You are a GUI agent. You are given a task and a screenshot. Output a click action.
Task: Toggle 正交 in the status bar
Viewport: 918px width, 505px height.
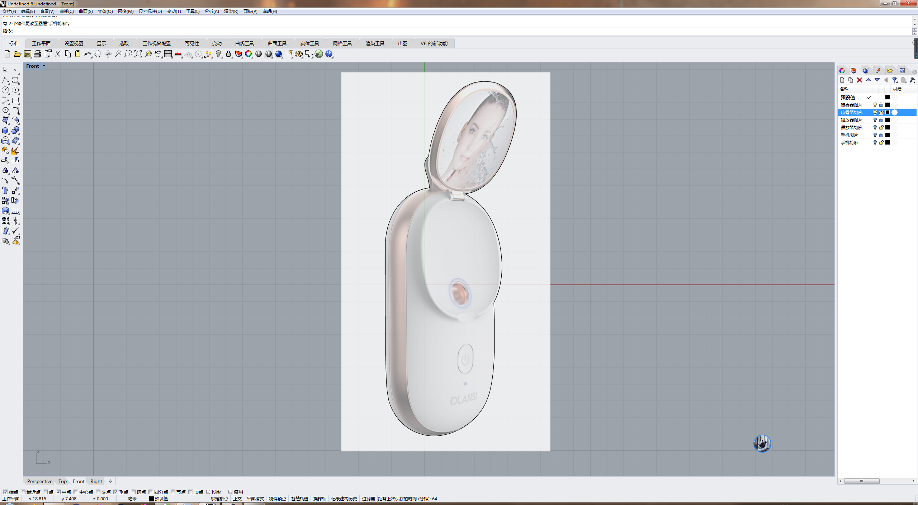tap(237, 499)
